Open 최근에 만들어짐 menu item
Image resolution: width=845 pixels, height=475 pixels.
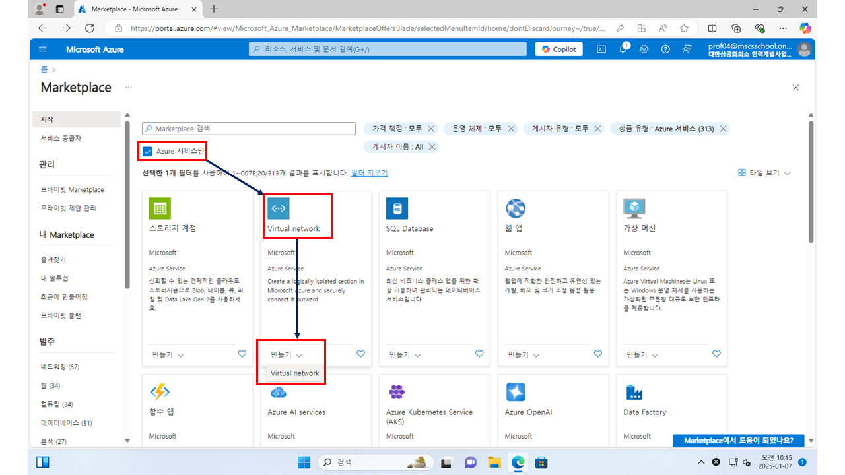coord(64,297)
